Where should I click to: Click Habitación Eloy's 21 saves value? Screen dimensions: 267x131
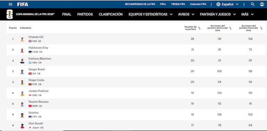192,50
